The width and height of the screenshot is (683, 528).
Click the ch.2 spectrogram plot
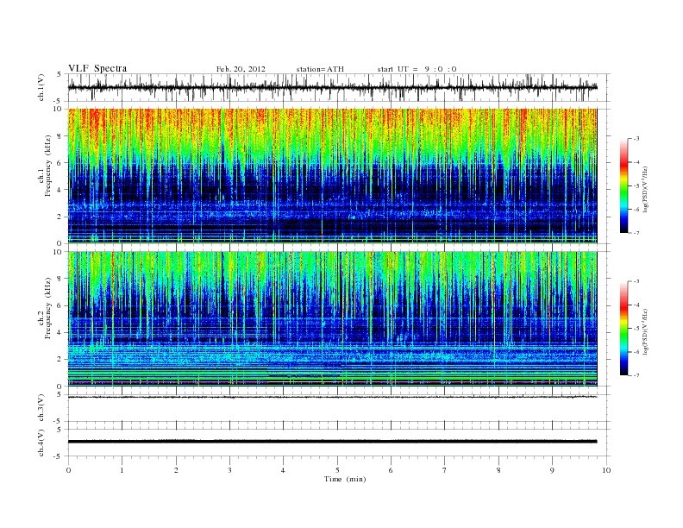[332, 318]
